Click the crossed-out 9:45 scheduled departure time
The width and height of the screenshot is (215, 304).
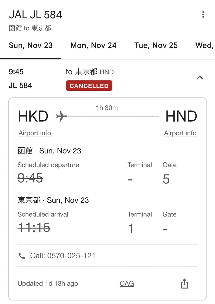click(x=30, y=179)
